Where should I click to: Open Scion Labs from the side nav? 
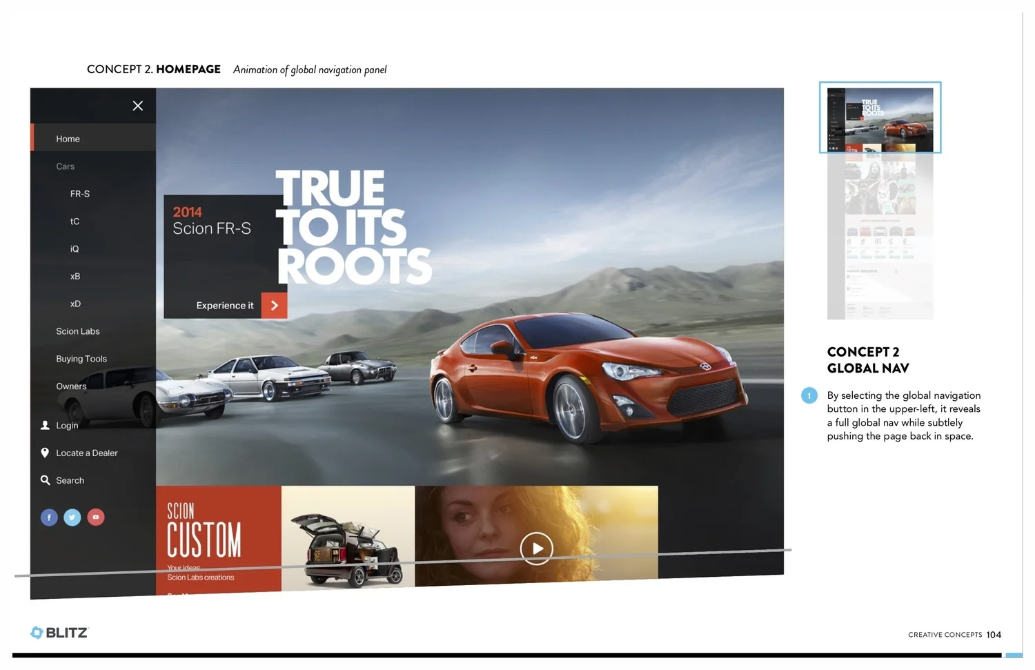pos(78,331)
